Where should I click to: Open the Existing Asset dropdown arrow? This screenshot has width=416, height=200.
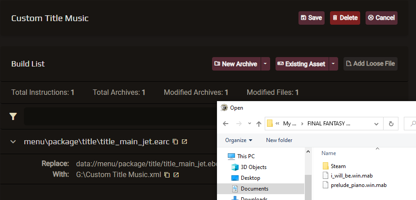point(334,64)
